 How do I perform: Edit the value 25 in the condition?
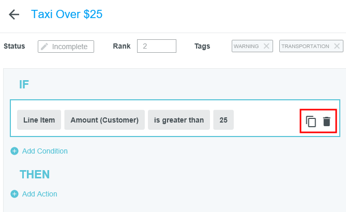[223, 120]
